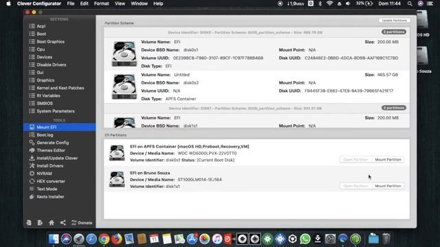Click the Wi-Fi icon in the menu bar

click(x=330, y=3)
